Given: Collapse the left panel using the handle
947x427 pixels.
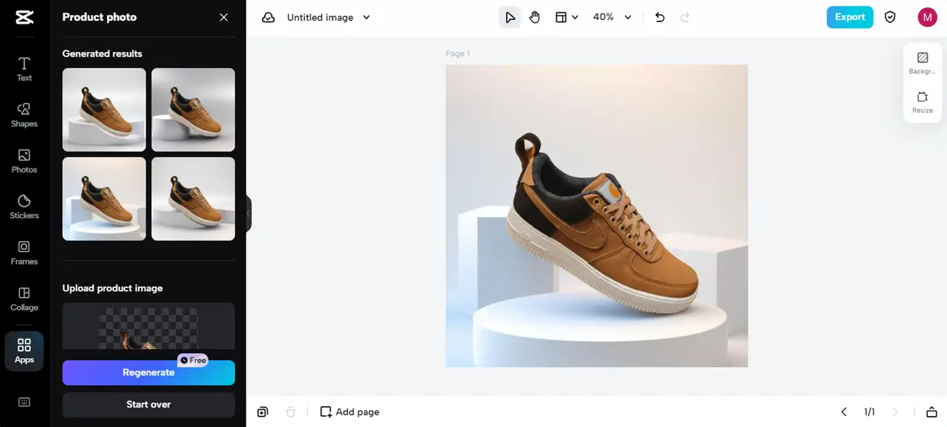Looking at the screenshot, I should coord(249,214).
